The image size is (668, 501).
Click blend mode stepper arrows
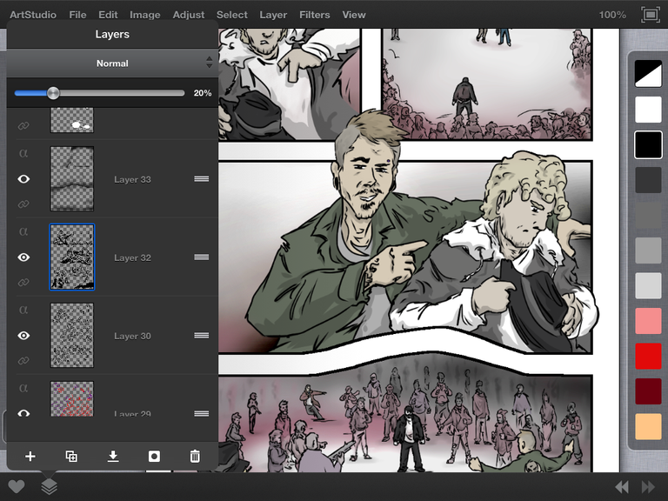[x=209, y=63]
